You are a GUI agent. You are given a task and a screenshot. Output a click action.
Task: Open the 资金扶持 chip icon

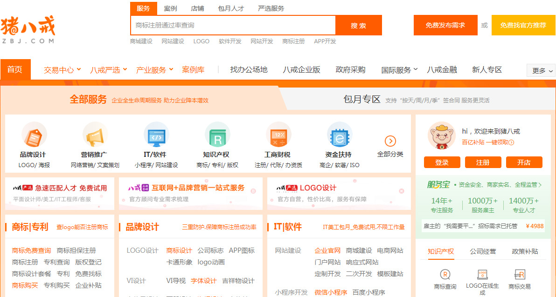tap(340, 135)
